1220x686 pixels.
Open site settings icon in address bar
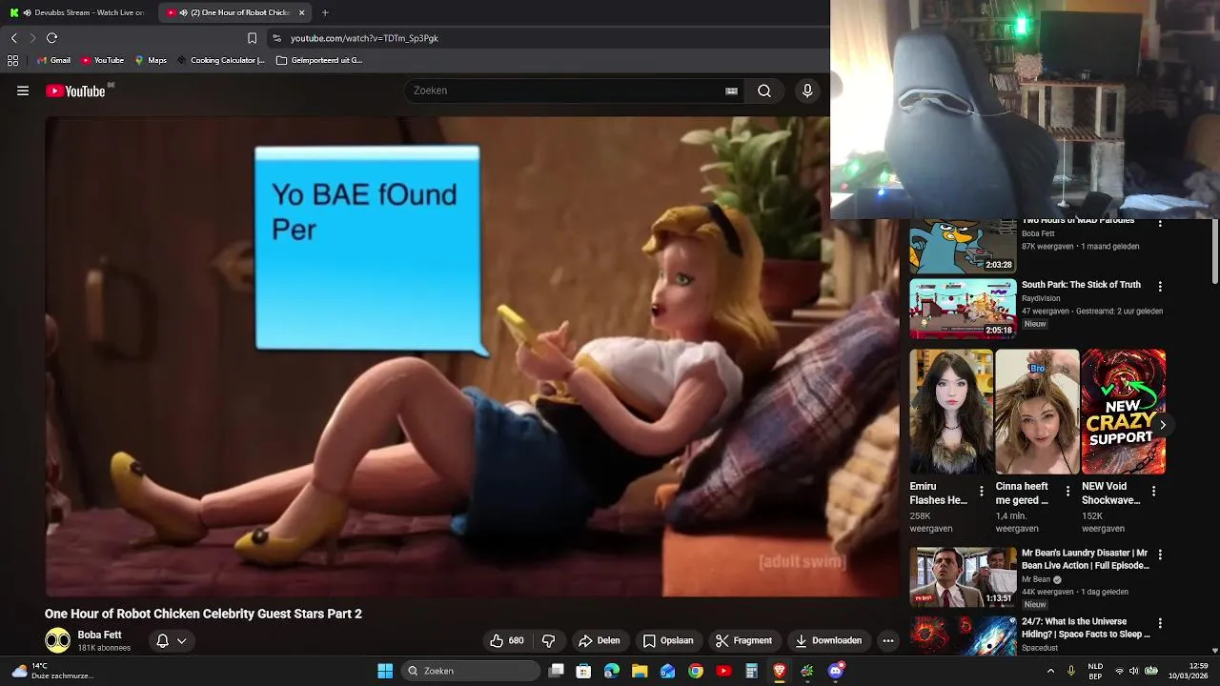point(276,38)
